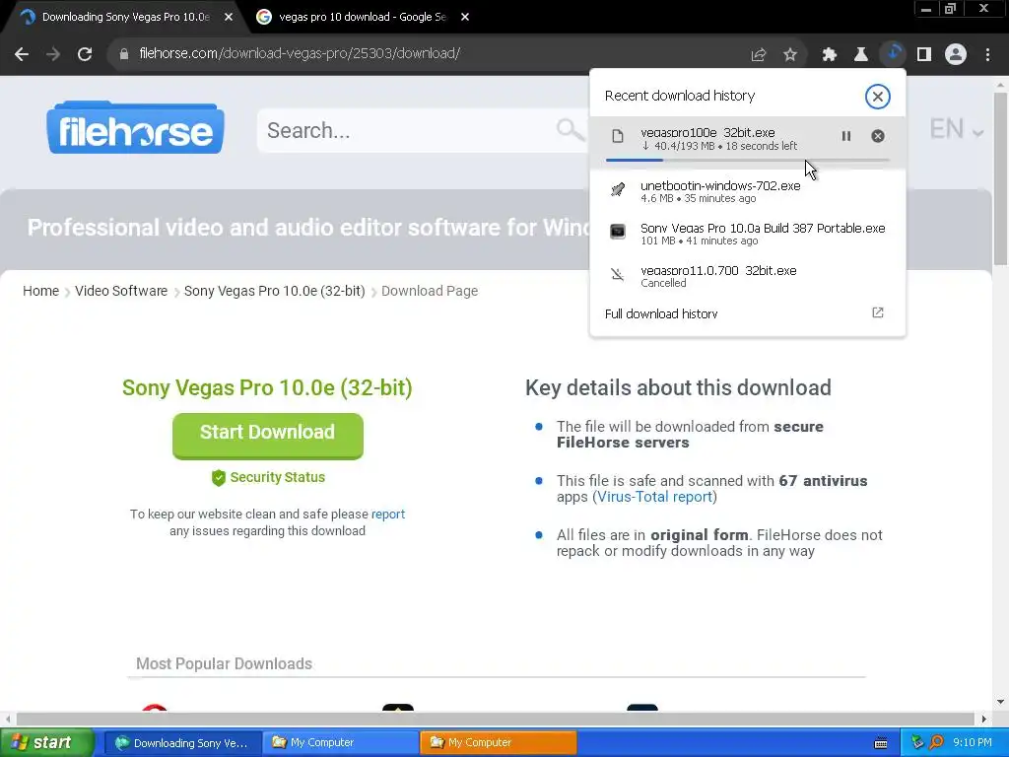
Task: Open Sony Vegas Pro 10.0e (32-bit) breadcrumb
Action: point(274,291)
